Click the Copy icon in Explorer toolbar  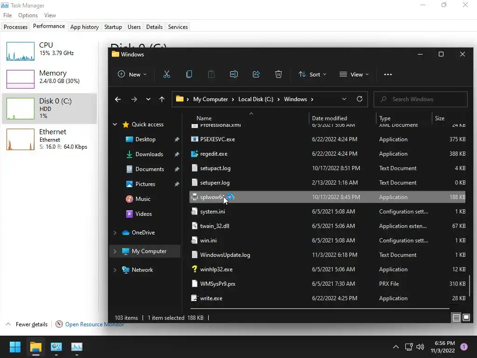pyautogui.click(x=189, y=74)
